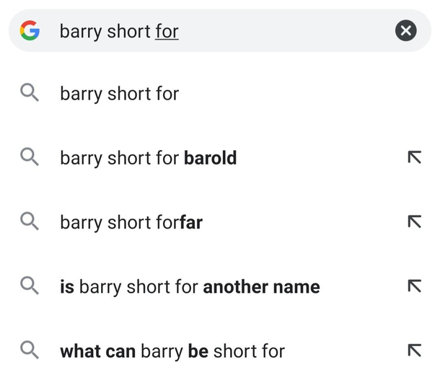Tap arrow icon for "what can barry" suggestion
440x388 pixels.
point(413,351)
